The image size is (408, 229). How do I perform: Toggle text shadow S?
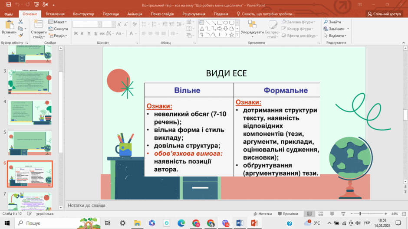[x=95, y=33]
